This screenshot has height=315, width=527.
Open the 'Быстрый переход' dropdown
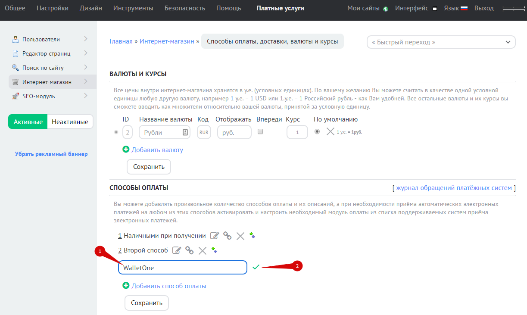click(441, 42)
